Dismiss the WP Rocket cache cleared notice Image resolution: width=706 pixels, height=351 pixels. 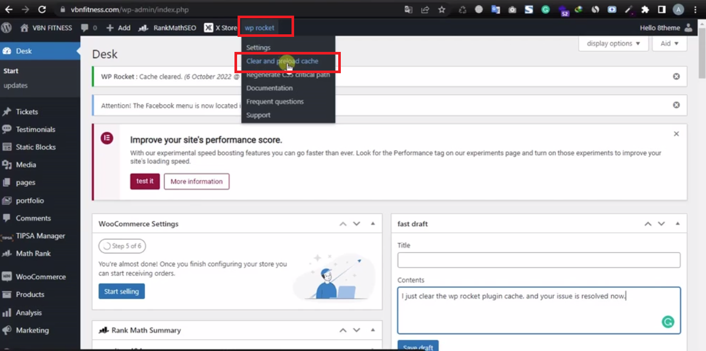tap(676, 77)
